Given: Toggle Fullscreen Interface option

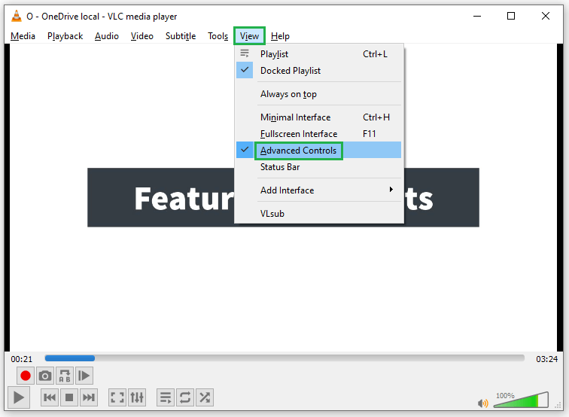Looking at the screenshot, I should tap(318, 134).
